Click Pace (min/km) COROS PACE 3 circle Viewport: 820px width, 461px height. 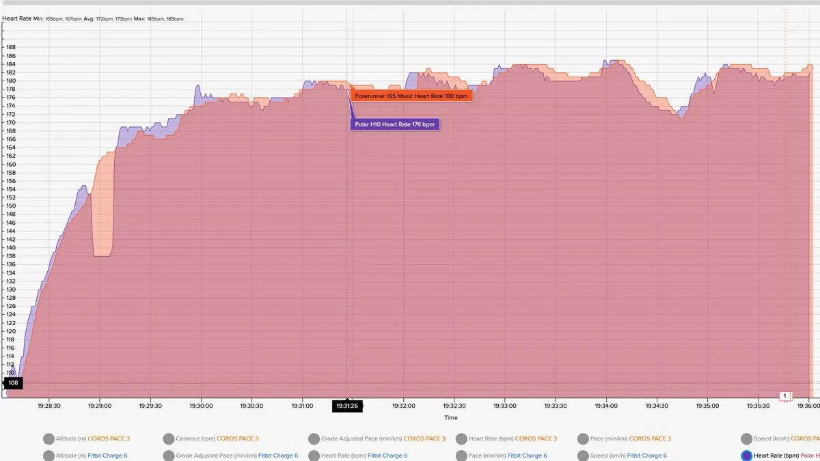click(x=584, y=439)
